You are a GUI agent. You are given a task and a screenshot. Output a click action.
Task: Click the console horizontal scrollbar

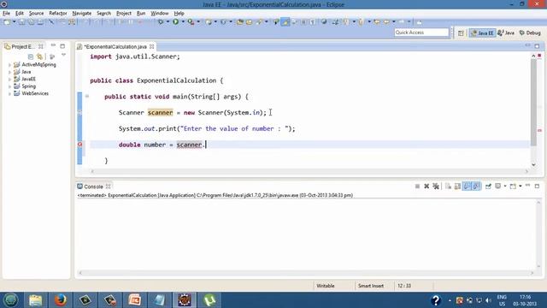pyautogui.click(x=306, y=273)
